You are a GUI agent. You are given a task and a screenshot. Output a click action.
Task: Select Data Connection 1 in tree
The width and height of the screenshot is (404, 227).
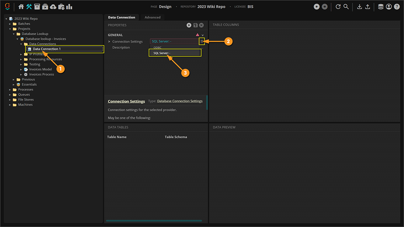[46, 49]
